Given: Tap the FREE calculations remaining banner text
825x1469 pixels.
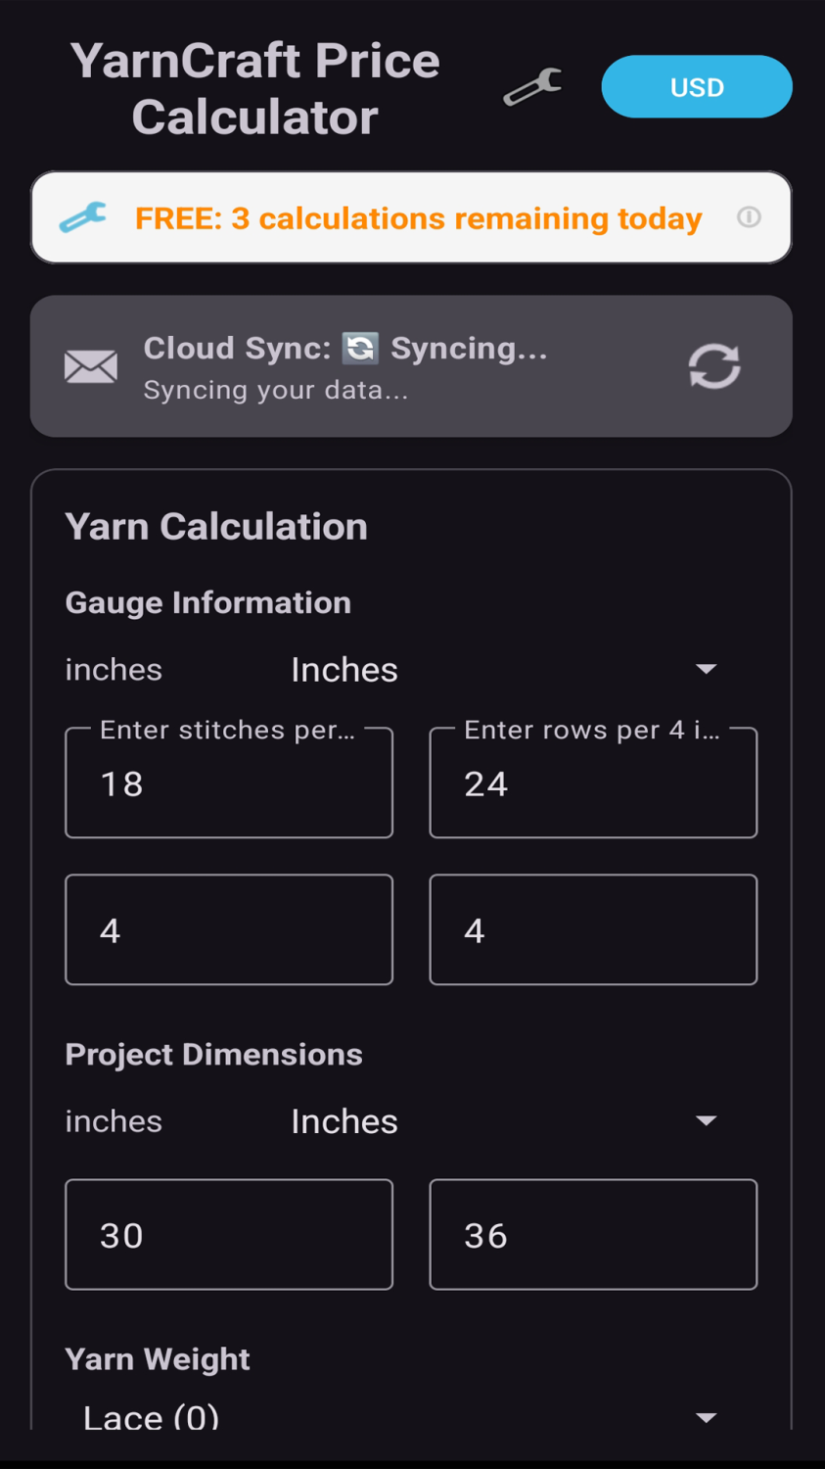Looking at the screenshot, I should coord(418,218).
